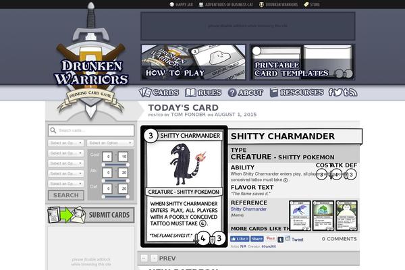Open the fifth left Select an Option dropdown

point(66,184)
